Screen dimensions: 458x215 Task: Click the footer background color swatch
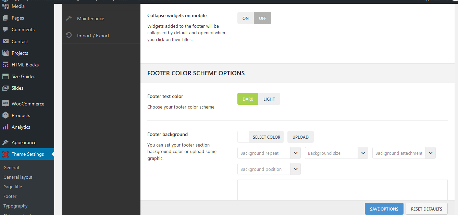click(243, 137)
